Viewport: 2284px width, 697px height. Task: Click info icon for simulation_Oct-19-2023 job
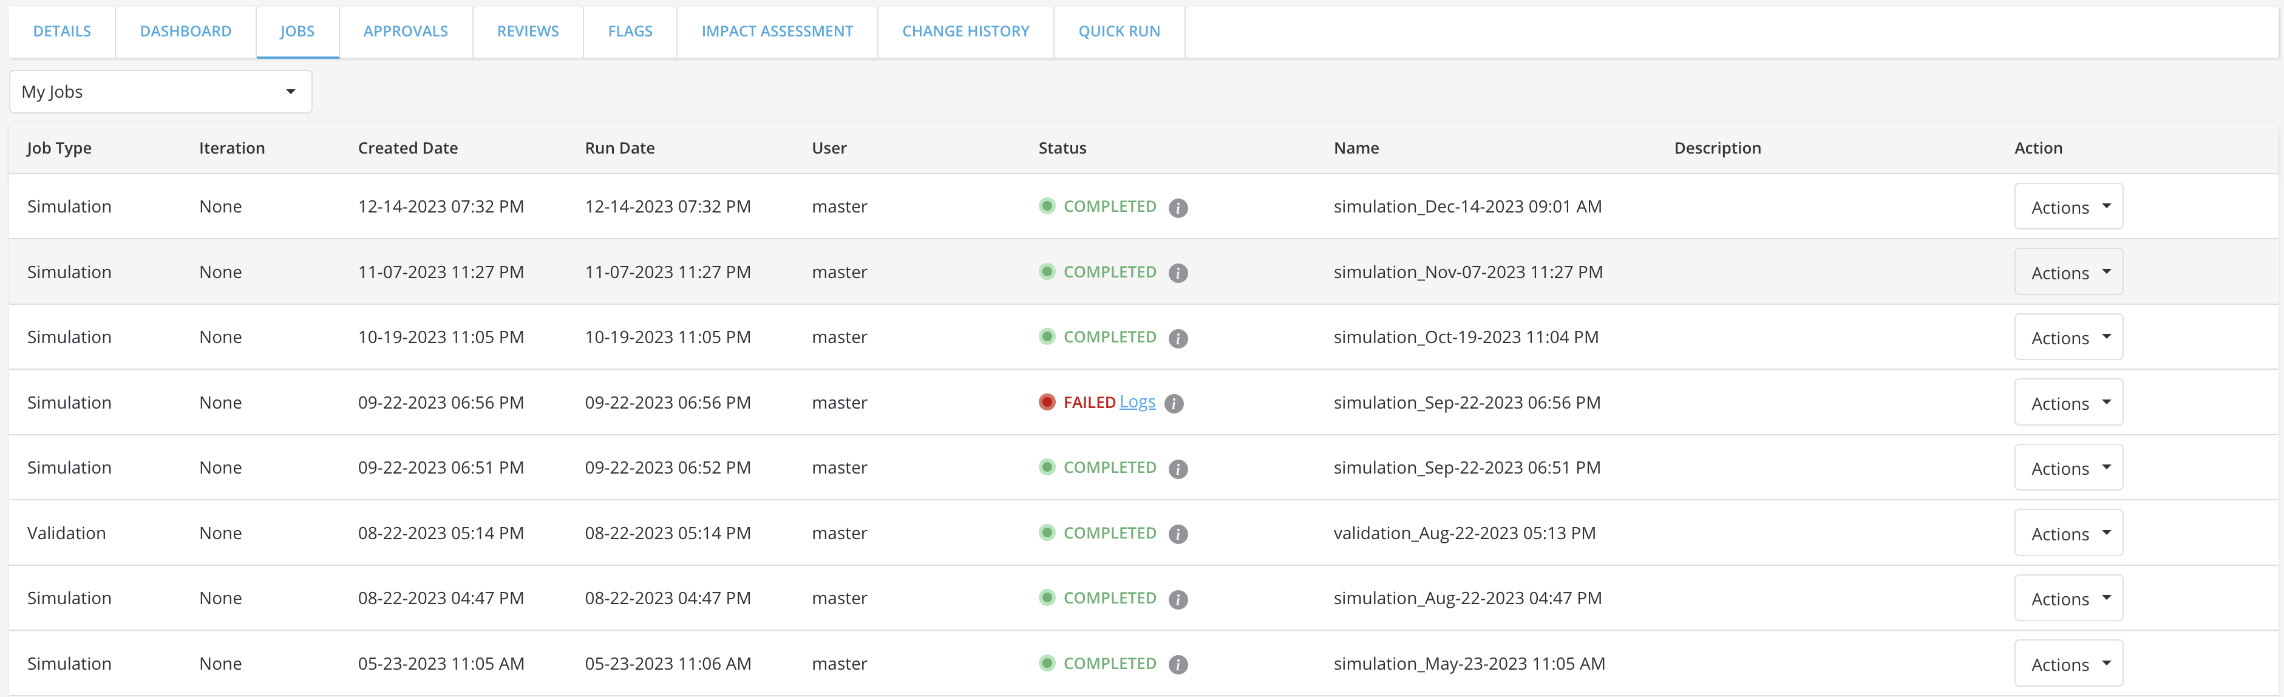(1177, 338)
